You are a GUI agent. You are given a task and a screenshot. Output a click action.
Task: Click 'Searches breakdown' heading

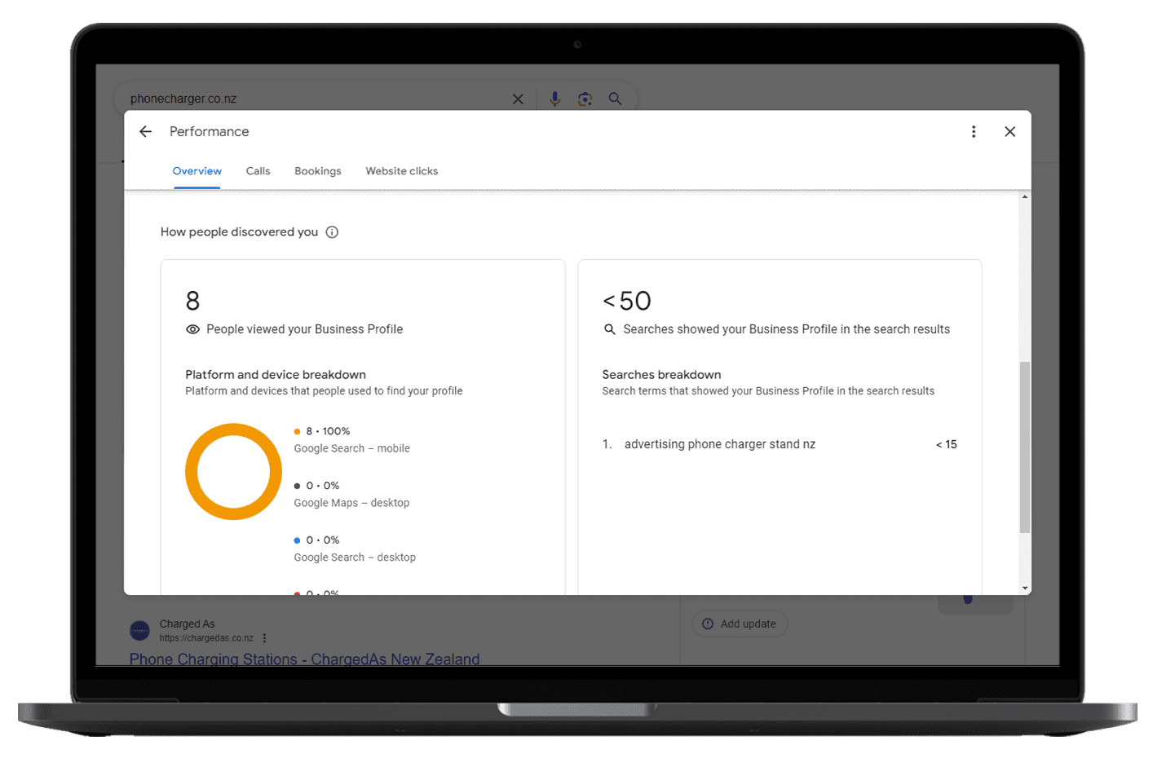pyautogui.click(x=661, y=375)
